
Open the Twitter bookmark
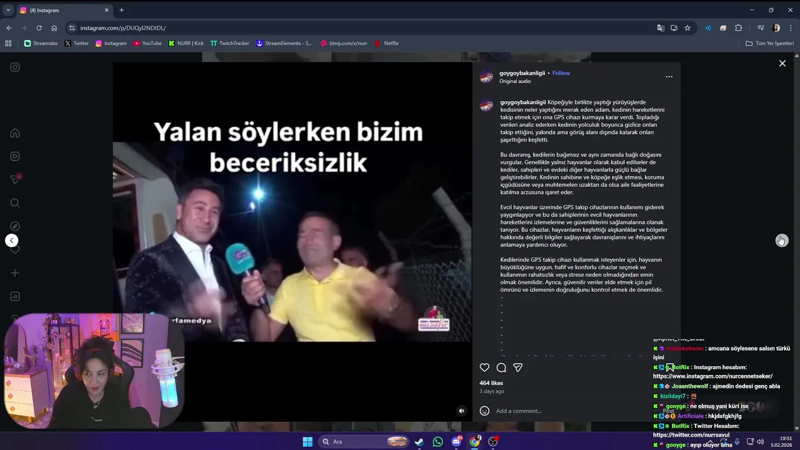tap(77, 43)
